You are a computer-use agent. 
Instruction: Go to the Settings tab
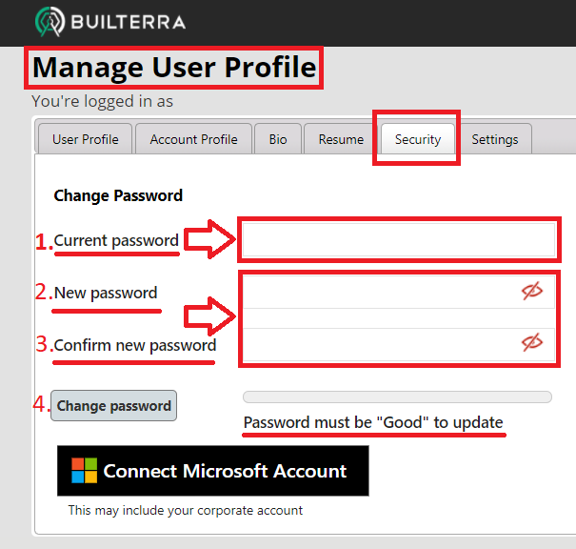495,139
